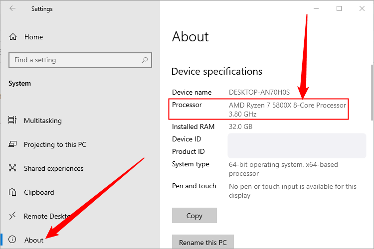The image size is (374, 249).
Task: Open the Home icon in sidebar
Action: pyautogui.click(x=13, y=37)
